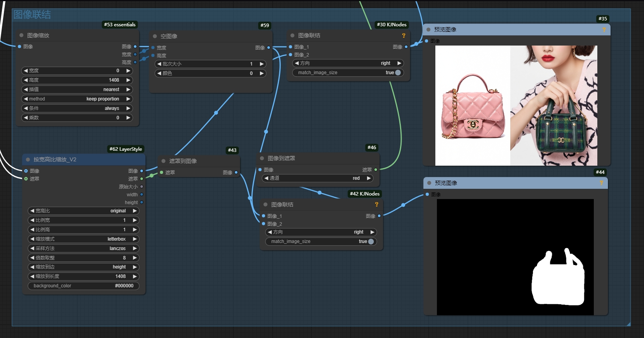Increase 宽度 value in 图像缩放 node
The height and width of the screenshot is (338, 644).
[128, 71]
